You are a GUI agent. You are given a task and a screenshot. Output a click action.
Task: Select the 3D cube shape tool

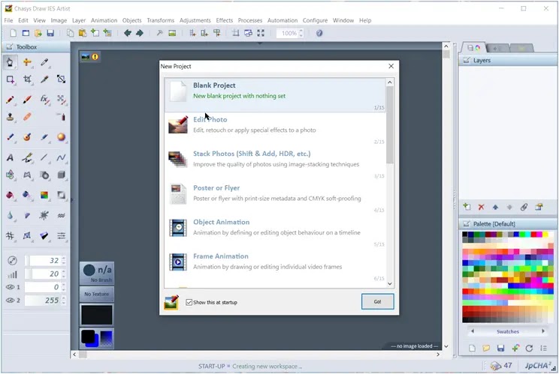point(62,175)
